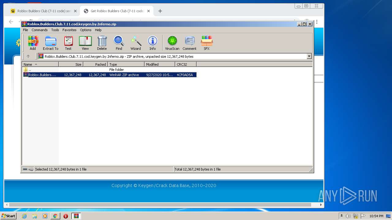This screenshot has width=392, height=220.
Task: Close the Get Roblox Builders Club tab
Action: click(x=149, y=11)
